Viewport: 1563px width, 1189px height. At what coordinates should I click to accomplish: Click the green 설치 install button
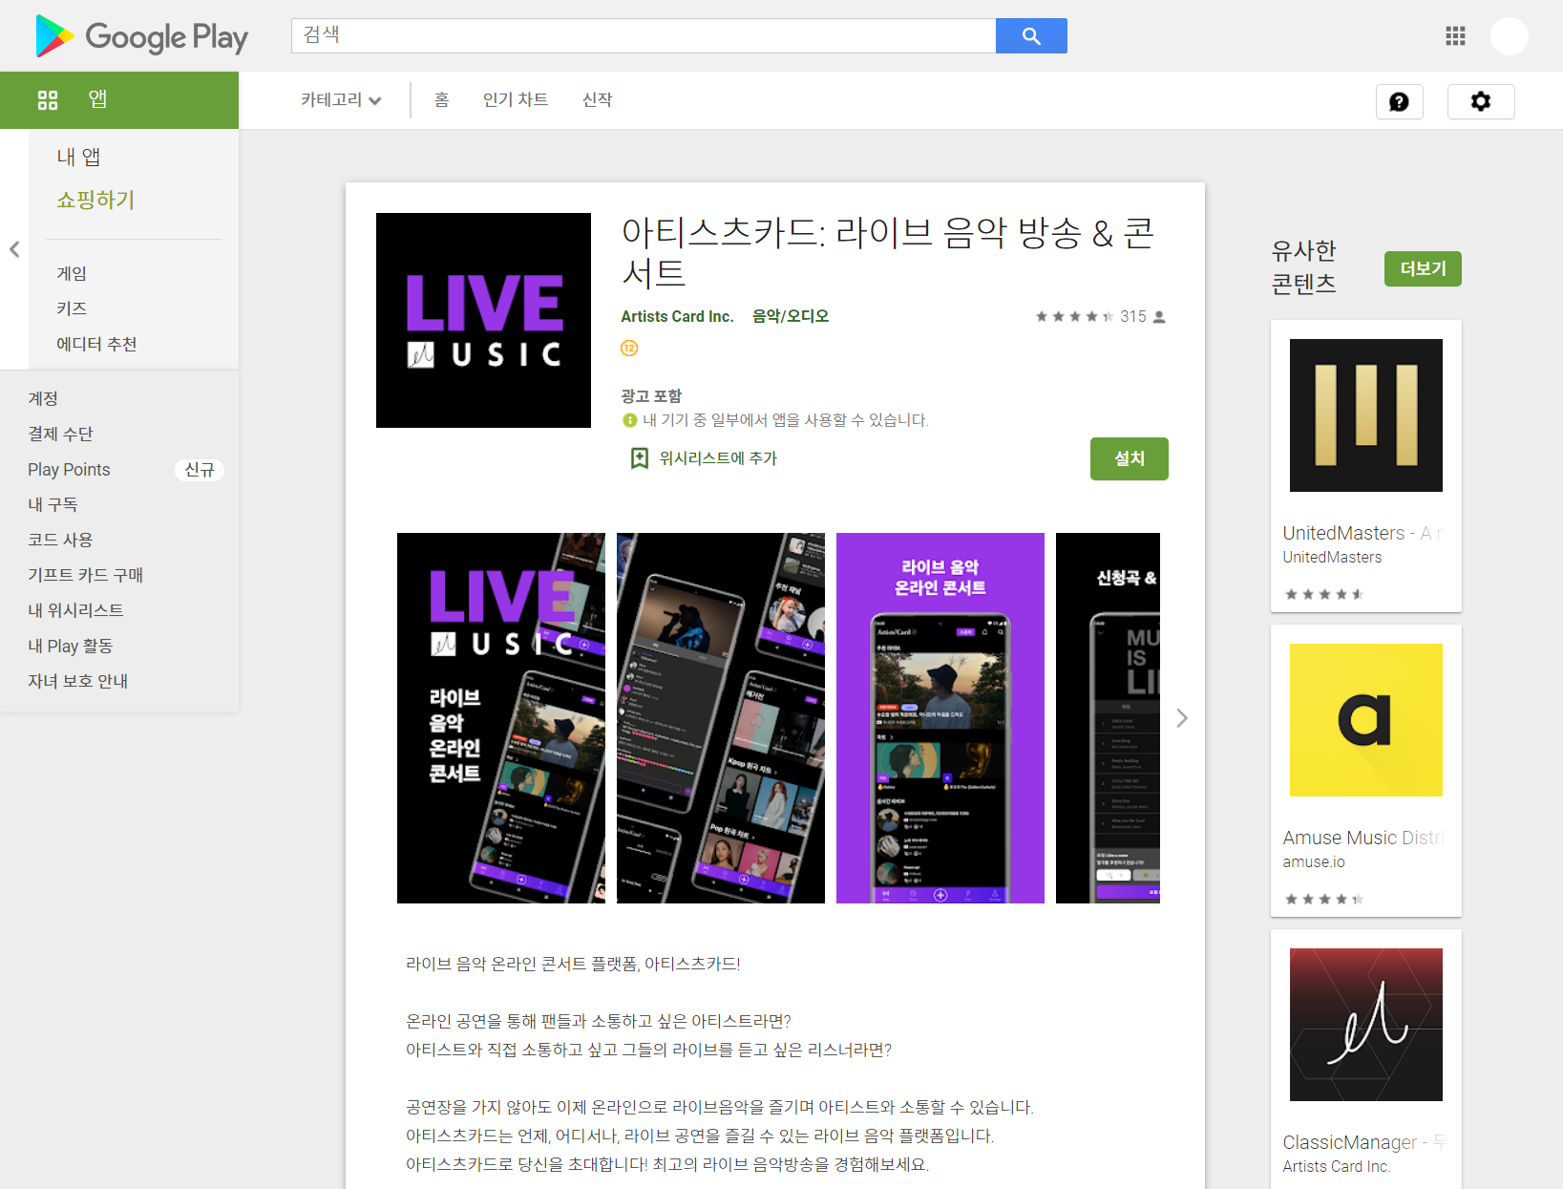click(1130, 459)
